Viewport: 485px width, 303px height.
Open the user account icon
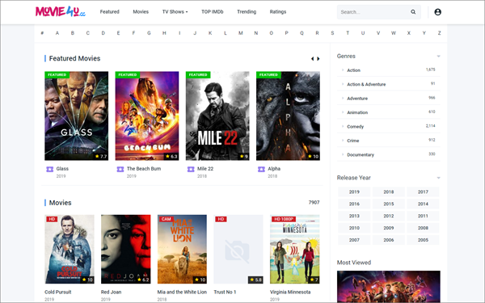coord(437,12)
